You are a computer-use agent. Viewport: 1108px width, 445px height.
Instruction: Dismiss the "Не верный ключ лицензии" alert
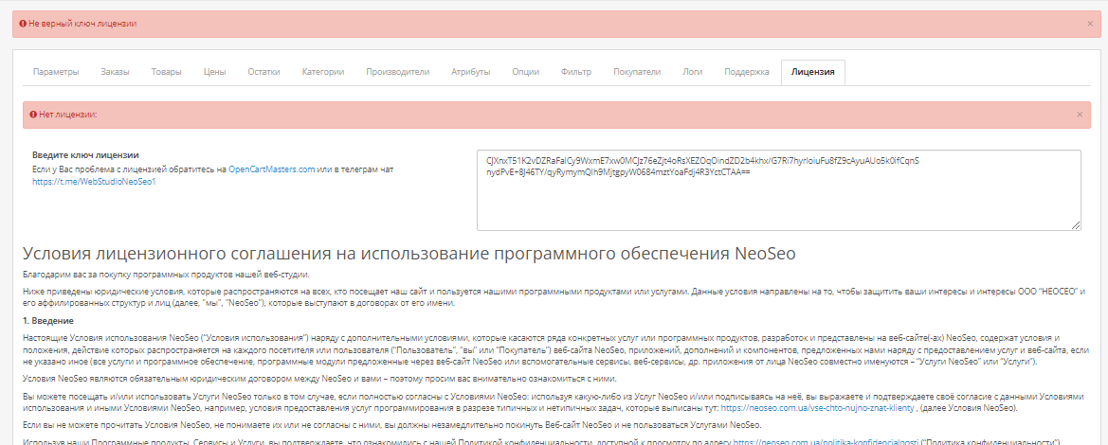[x=1090, y=24]
